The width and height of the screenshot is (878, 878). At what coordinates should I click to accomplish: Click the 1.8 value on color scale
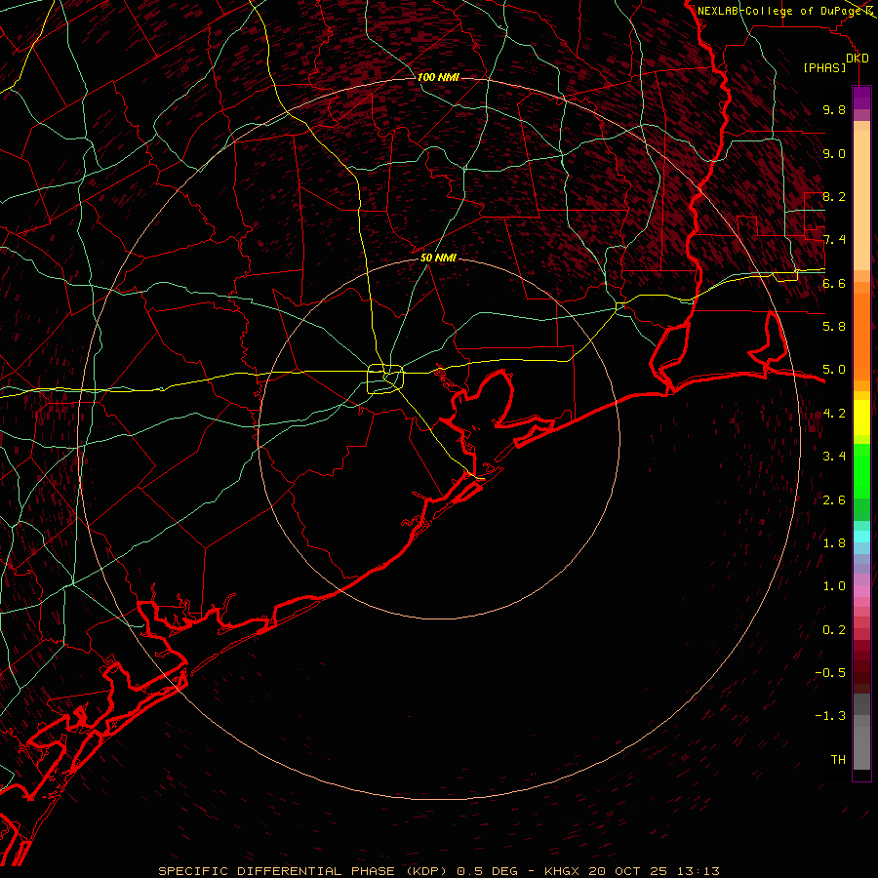[834, 543]
